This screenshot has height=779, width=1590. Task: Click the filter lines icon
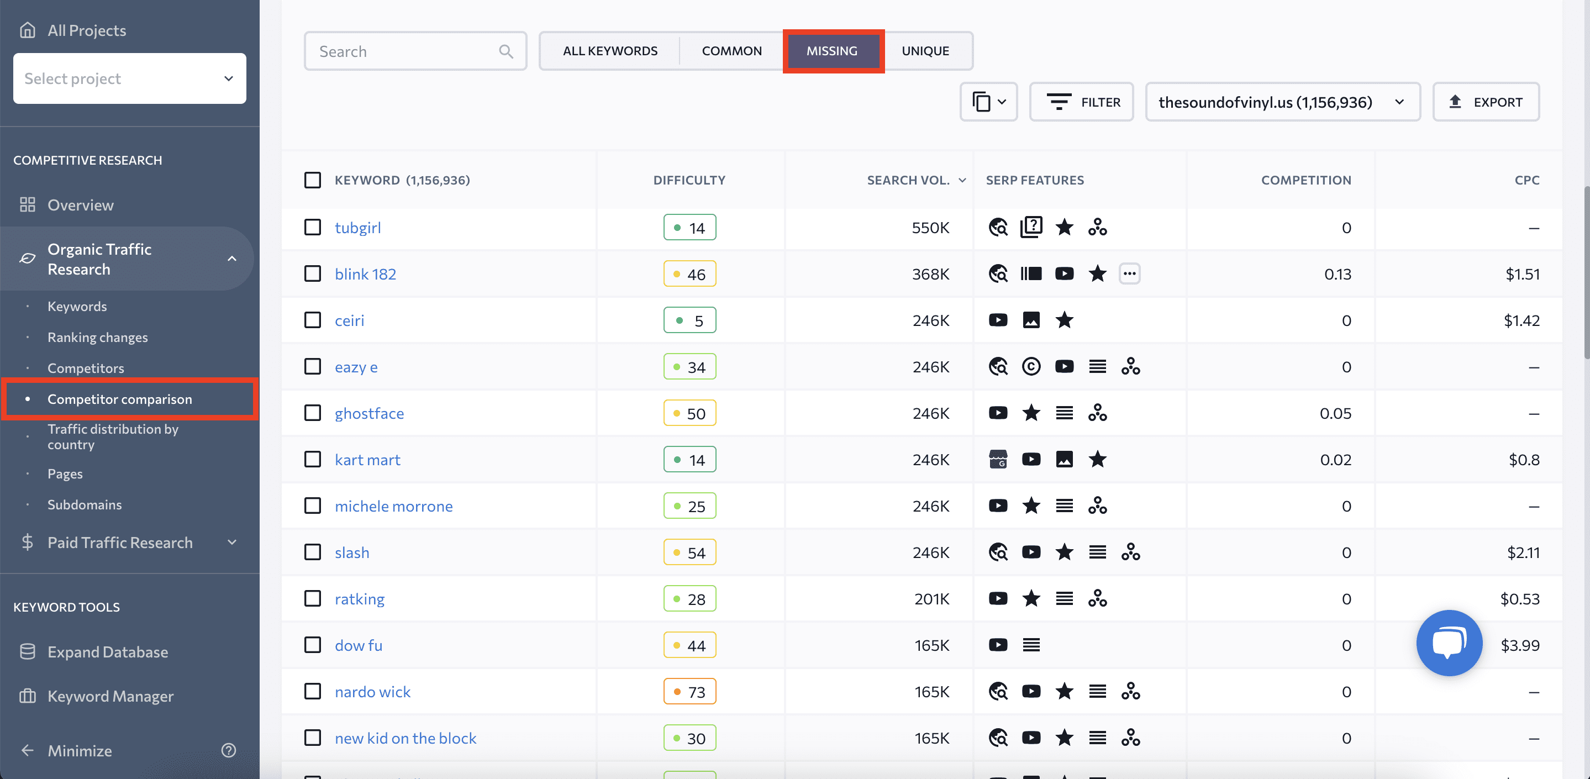pos(1059,101)
